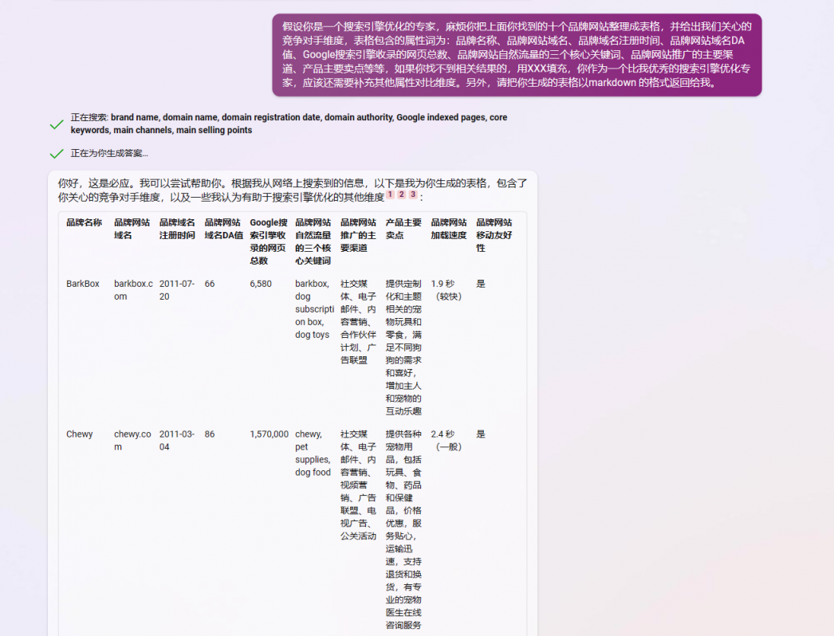The height and width of the screenshot is (636, 834).
Task: Click the search status line starting with 'brand name, domain name'
Action: (x=289, y=124)
